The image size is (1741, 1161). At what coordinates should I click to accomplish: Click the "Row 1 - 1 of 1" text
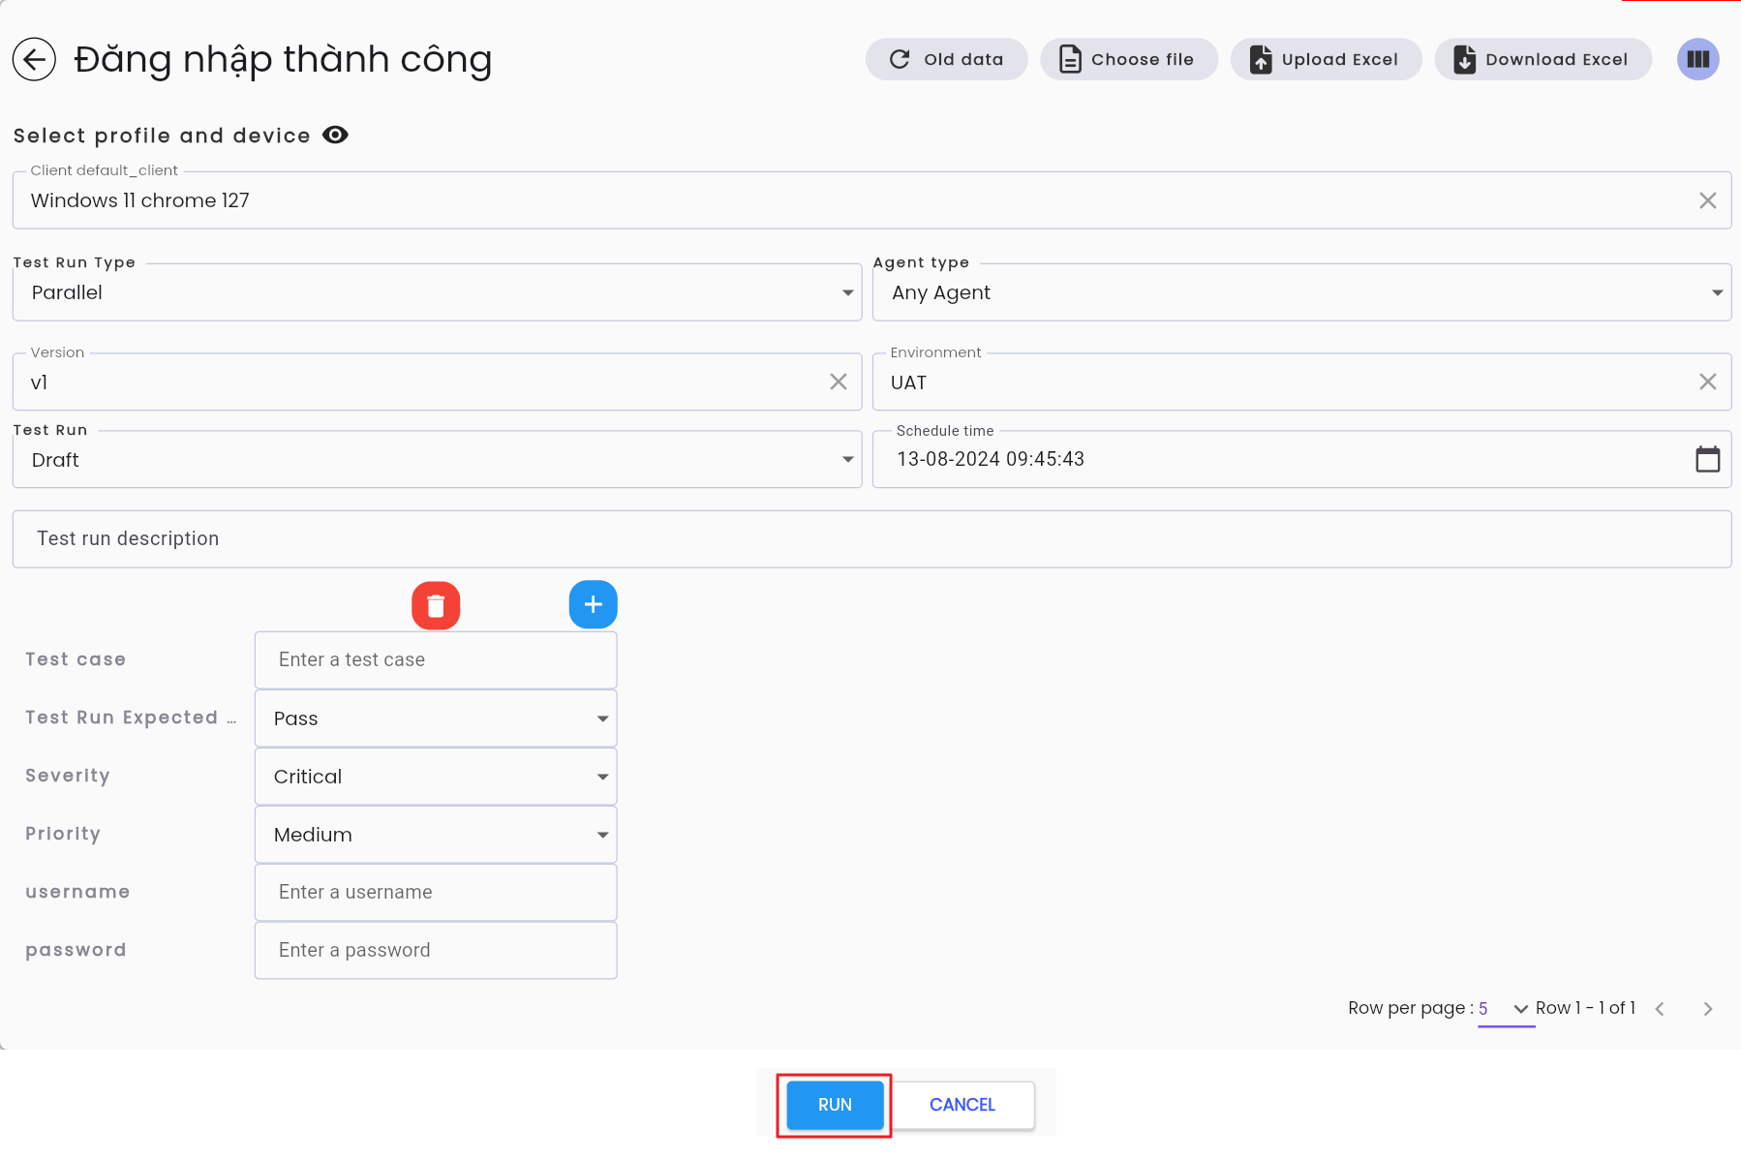pos(1585,1008)
